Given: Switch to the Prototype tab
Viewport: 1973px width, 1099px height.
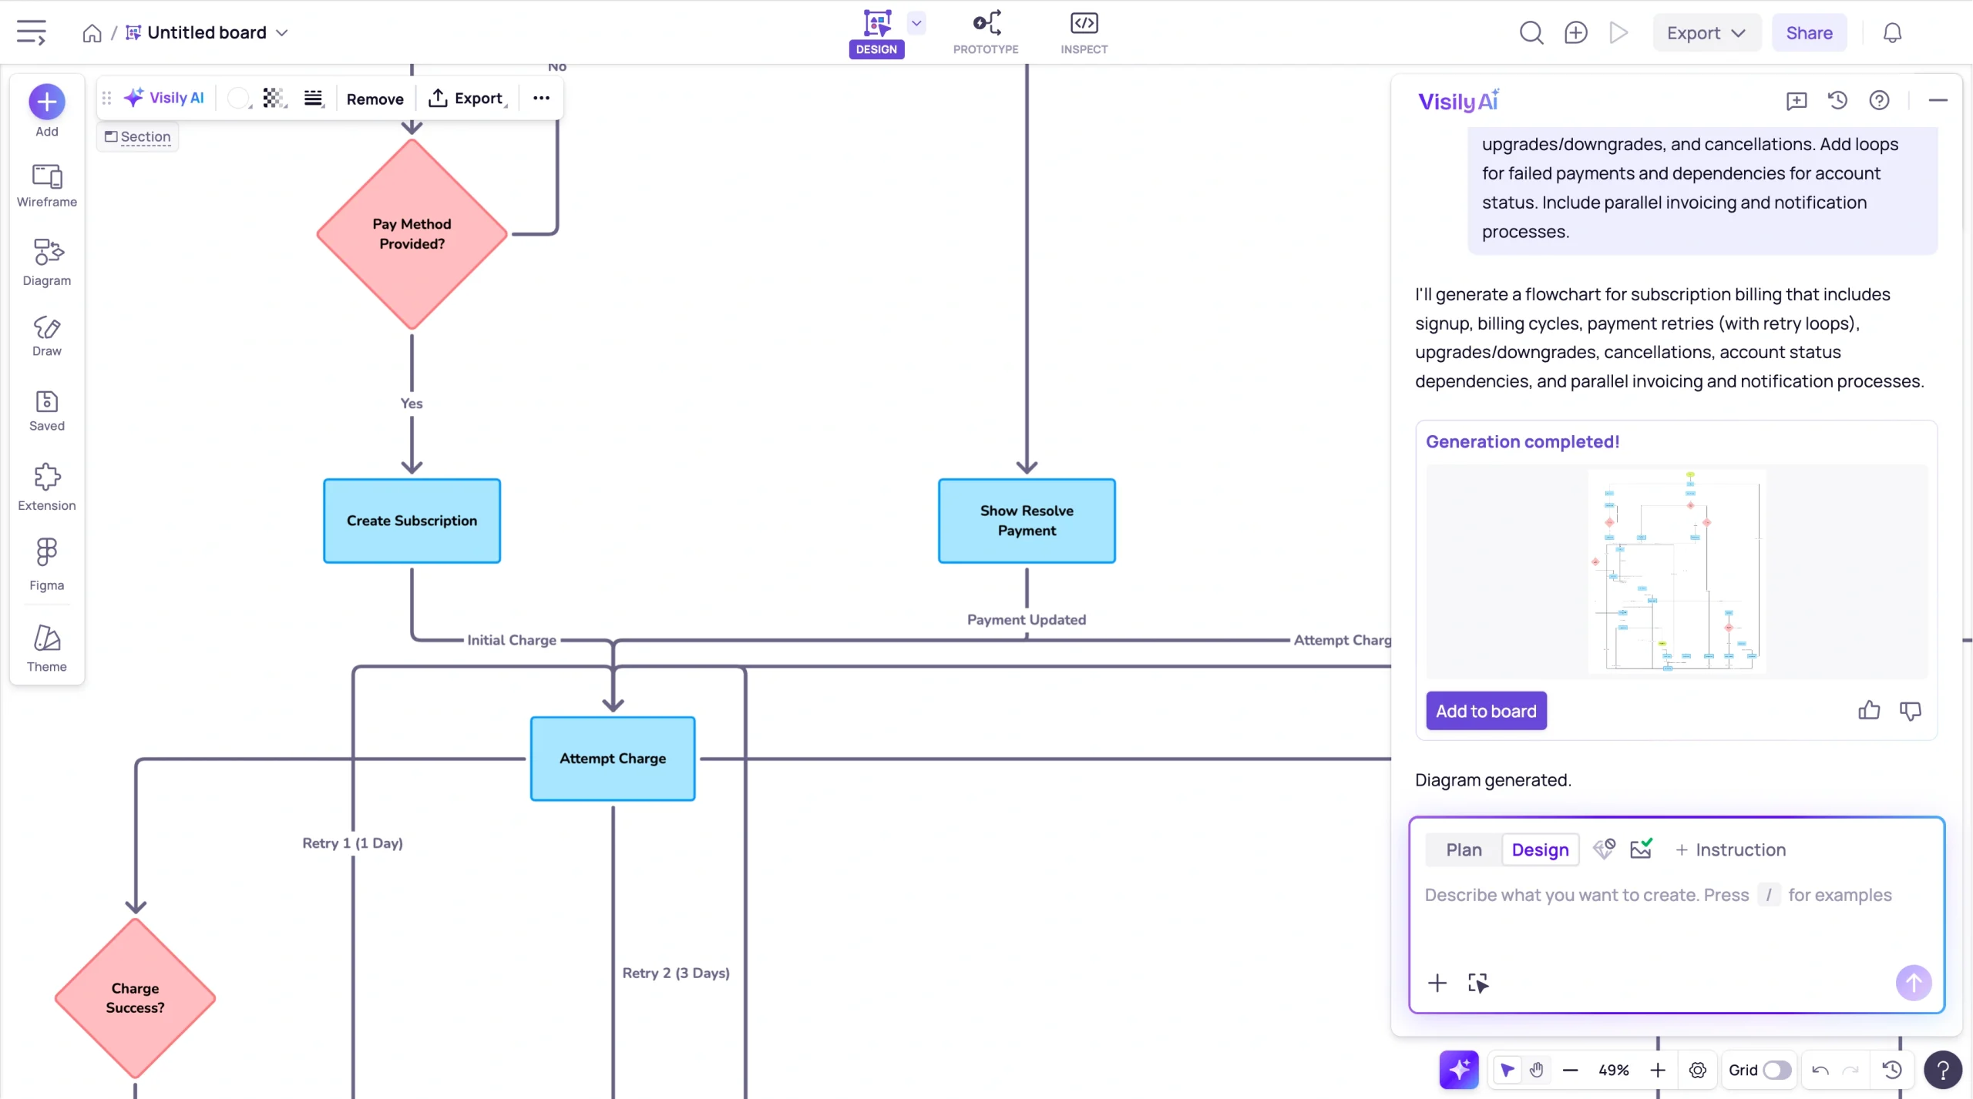Looking at the screenshot, I should [985, 32].
